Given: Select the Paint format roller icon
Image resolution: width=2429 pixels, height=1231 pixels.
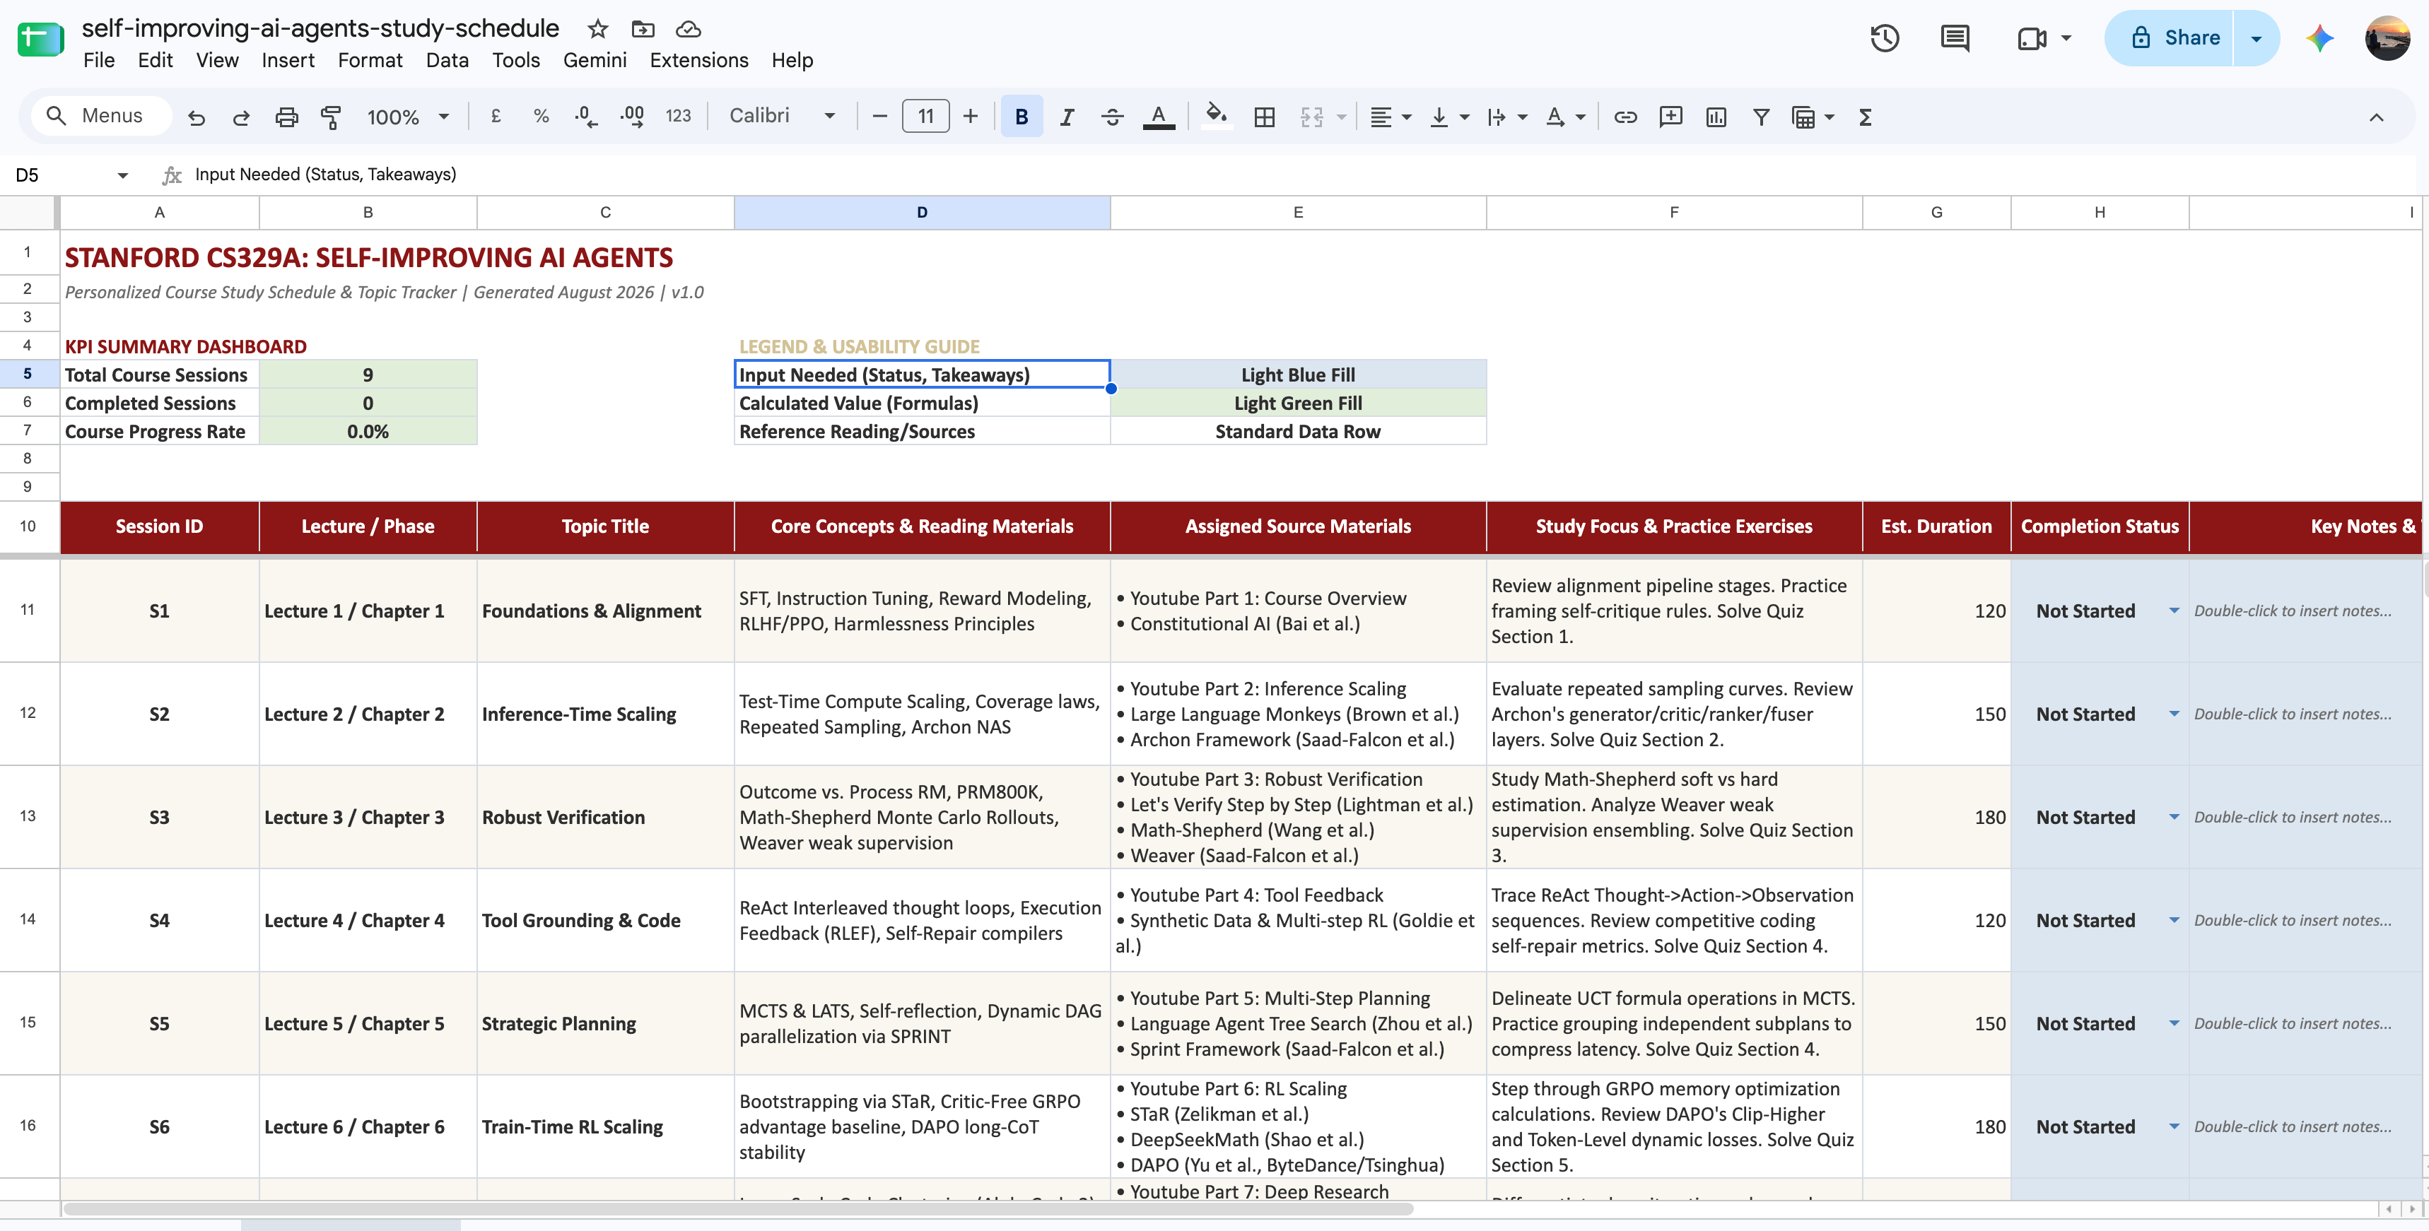Looking at the screenshot, I should [331, 117].
